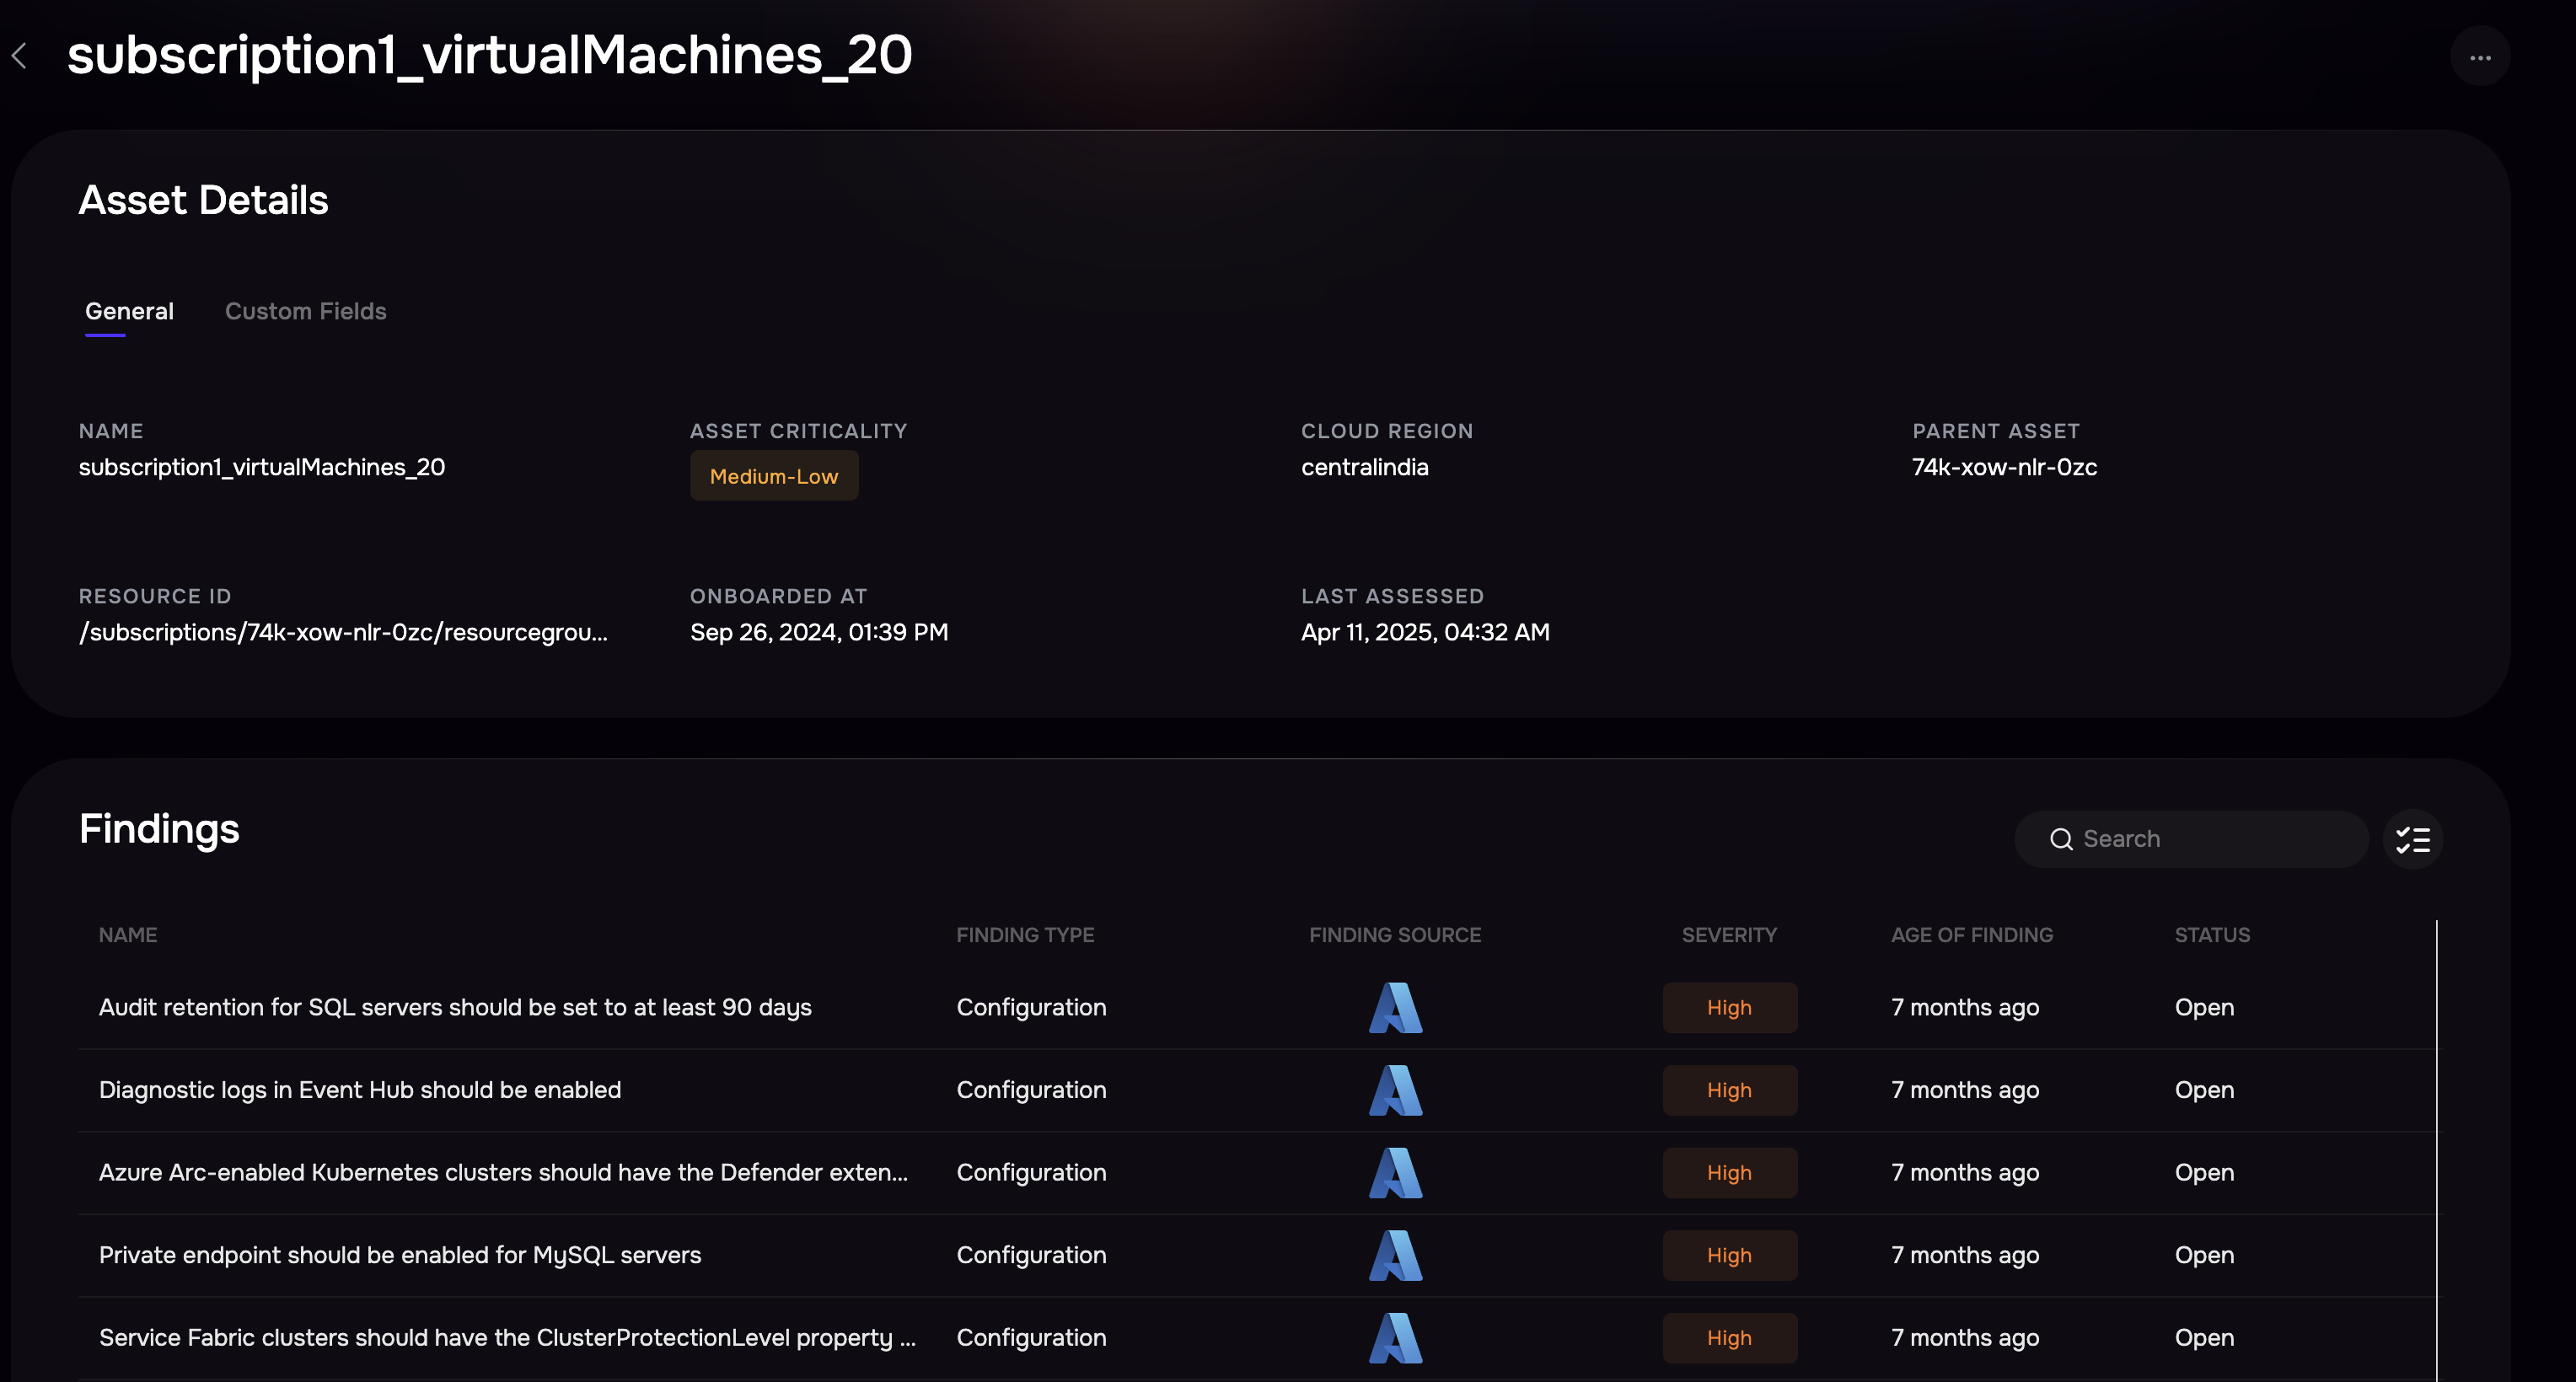Screen dimensions: 2576x1382
Task: Click Configuration type in Diagnostic logs row
Action: pyautogui.click(x=1031, y=1090)
